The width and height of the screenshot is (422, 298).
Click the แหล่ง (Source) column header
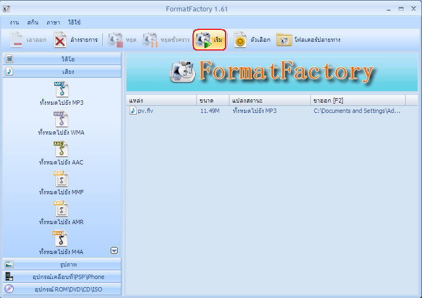162,100
